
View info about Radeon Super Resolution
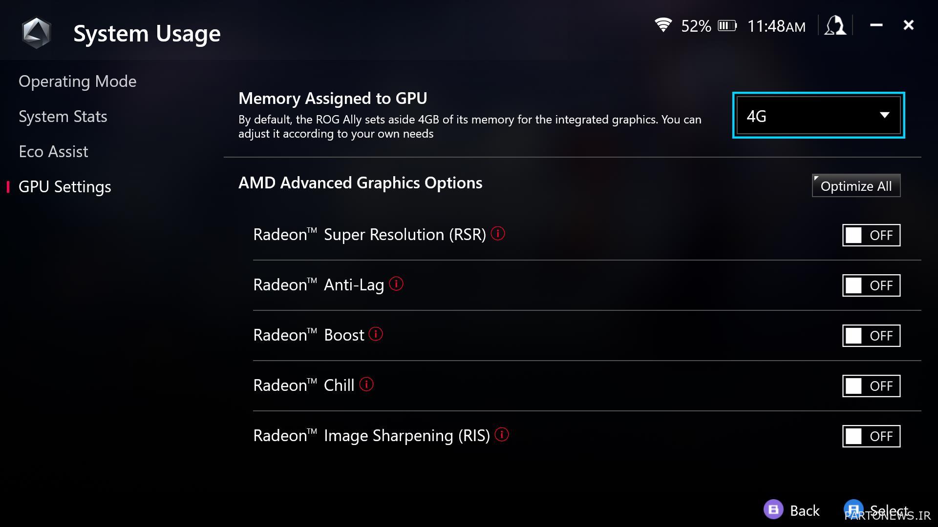click(x=497, y=234)
